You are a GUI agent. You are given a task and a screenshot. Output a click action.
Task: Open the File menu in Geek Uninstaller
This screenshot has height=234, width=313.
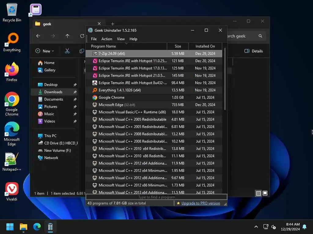pyautogui.click(x=94, y=39)
